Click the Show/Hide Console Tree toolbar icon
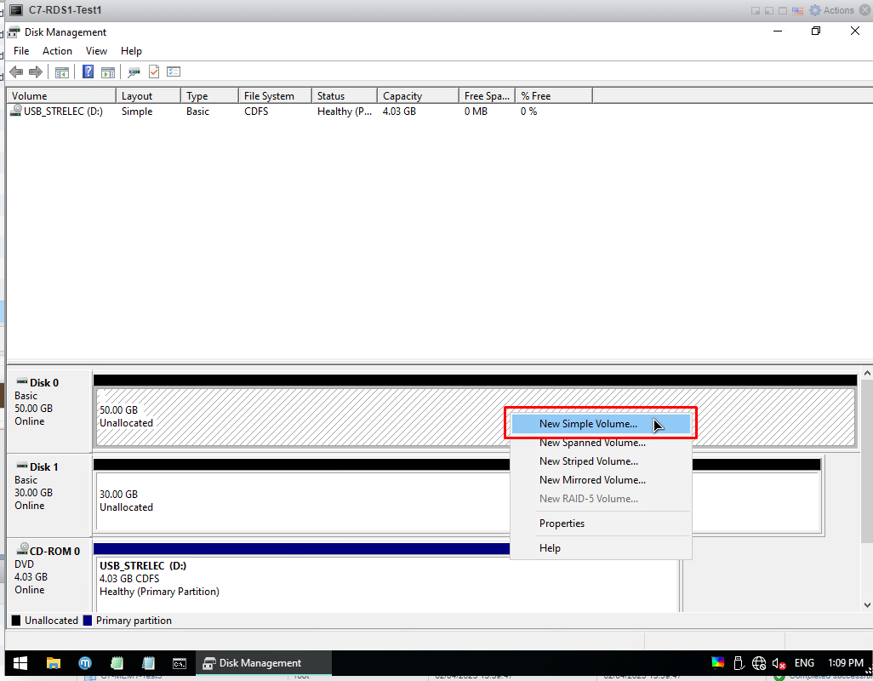The height and width of the screenshot is (681, 873). [62, 72]
